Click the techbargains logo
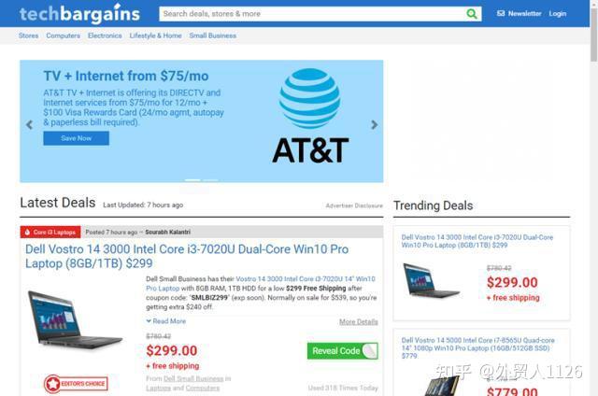The width and height of the screenshot is (598, 396). click(79, 14)
